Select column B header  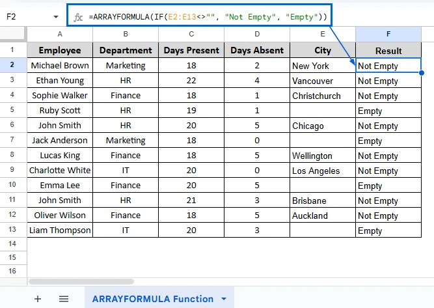(126, 34)
